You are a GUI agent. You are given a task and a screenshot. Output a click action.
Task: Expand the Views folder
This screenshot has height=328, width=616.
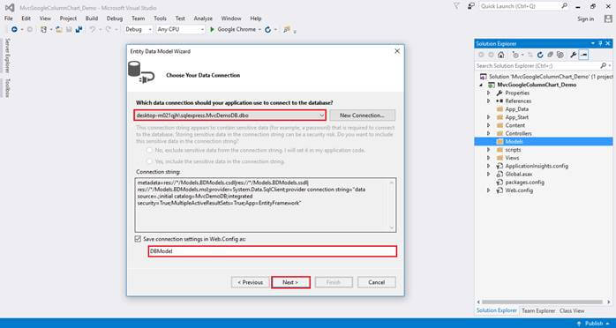click(489, 158)
